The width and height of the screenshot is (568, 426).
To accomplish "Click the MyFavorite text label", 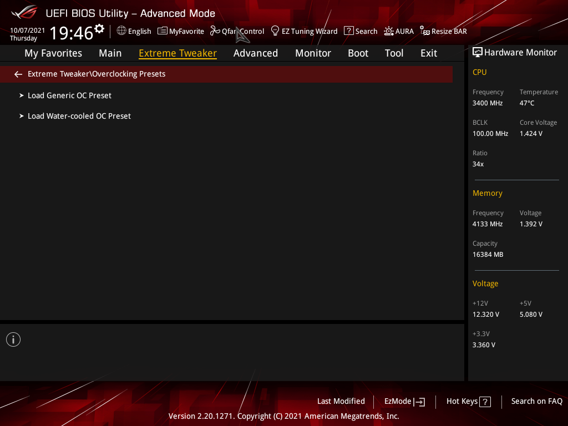I will pos(186,32).
